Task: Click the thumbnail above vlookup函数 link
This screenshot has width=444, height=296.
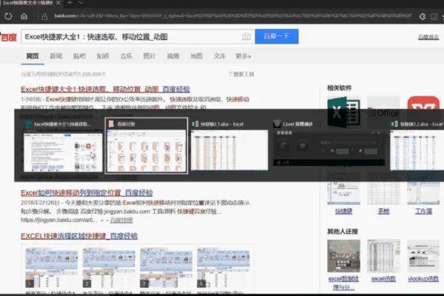Action: [423, 256]
